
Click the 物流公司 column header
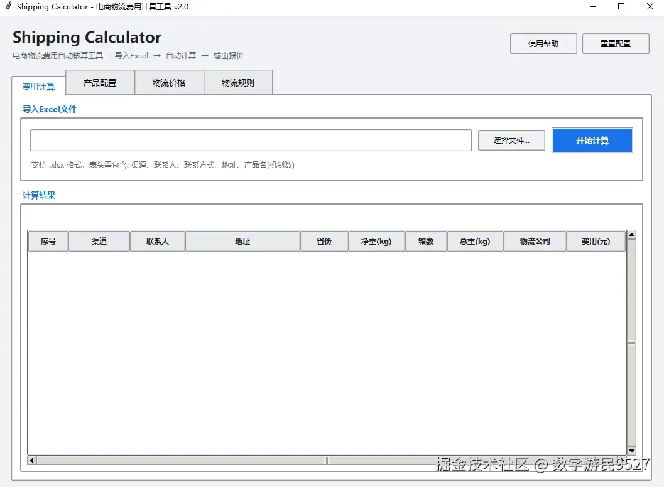coord(535,241)
